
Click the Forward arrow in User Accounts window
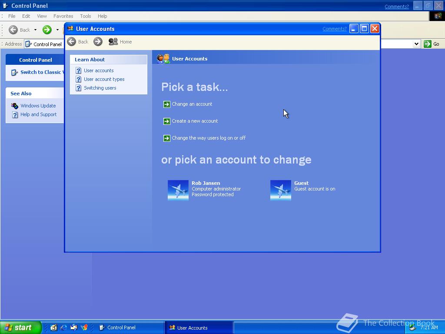click(98, 42)
